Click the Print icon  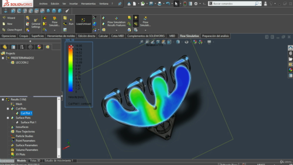(159, 4)
